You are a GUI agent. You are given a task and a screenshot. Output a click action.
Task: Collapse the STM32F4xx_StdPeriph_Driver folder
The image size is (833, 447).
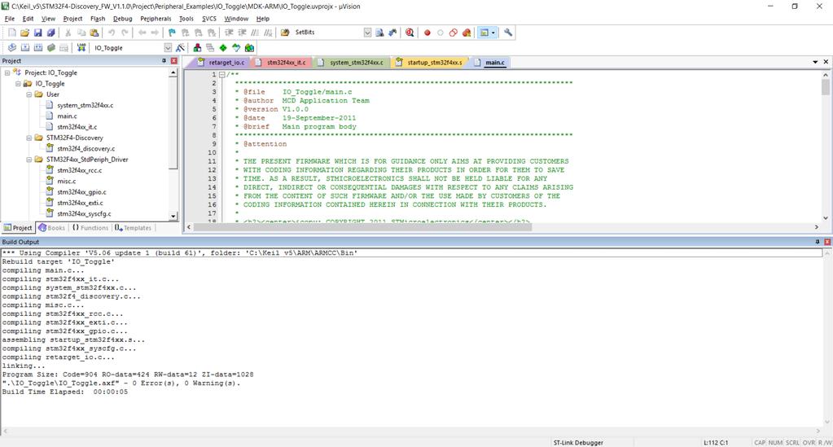pyautogui.click(x=28, y=160)
